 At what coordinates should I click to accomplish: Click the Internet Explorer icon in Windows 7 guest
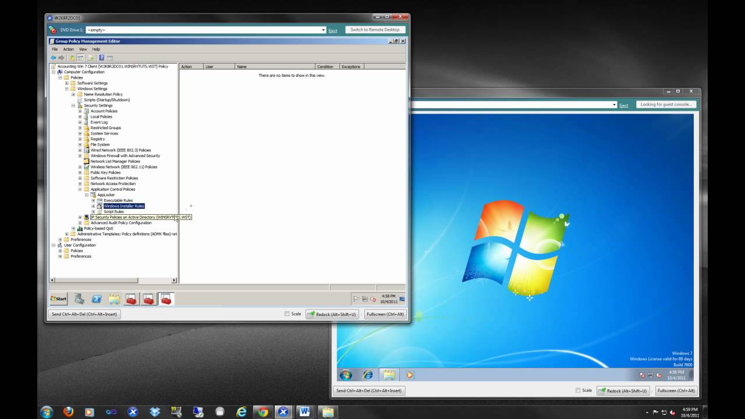click(367, 375)
